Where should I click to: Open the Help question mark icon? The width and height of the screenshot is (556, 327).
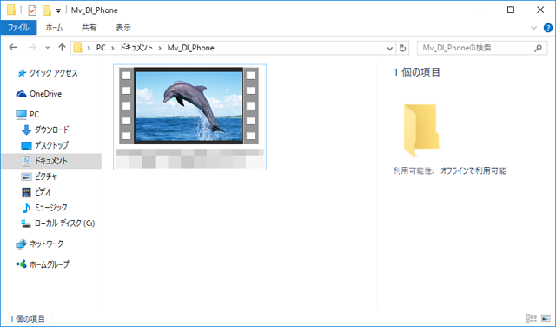click(x=548, y=28)
